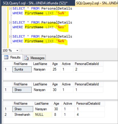Screen dimensions: 118x124
Task: Collapse the second SELECT statement outline
Action: [11, 23]
